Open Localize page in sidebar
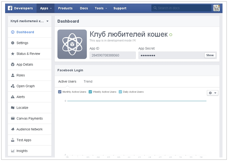228x161 pixels. pos(30,108)
